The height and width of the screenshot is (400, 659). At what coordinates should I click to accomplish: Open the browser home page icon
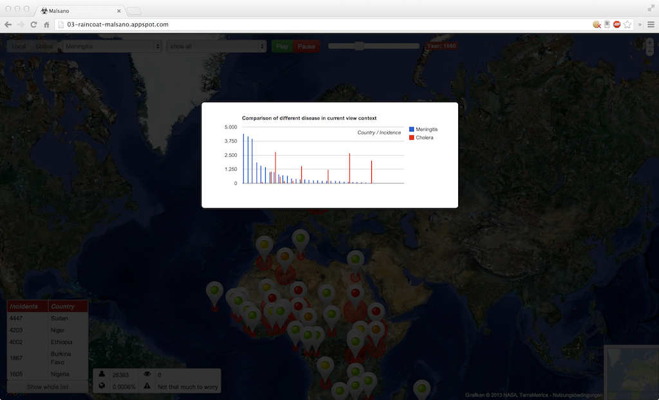point(46,24)
